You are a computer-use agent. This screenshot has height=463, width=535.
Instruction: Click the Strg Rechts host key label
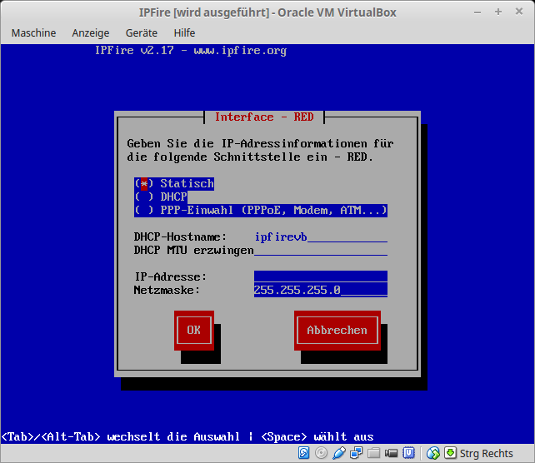[x=486, y=454]
